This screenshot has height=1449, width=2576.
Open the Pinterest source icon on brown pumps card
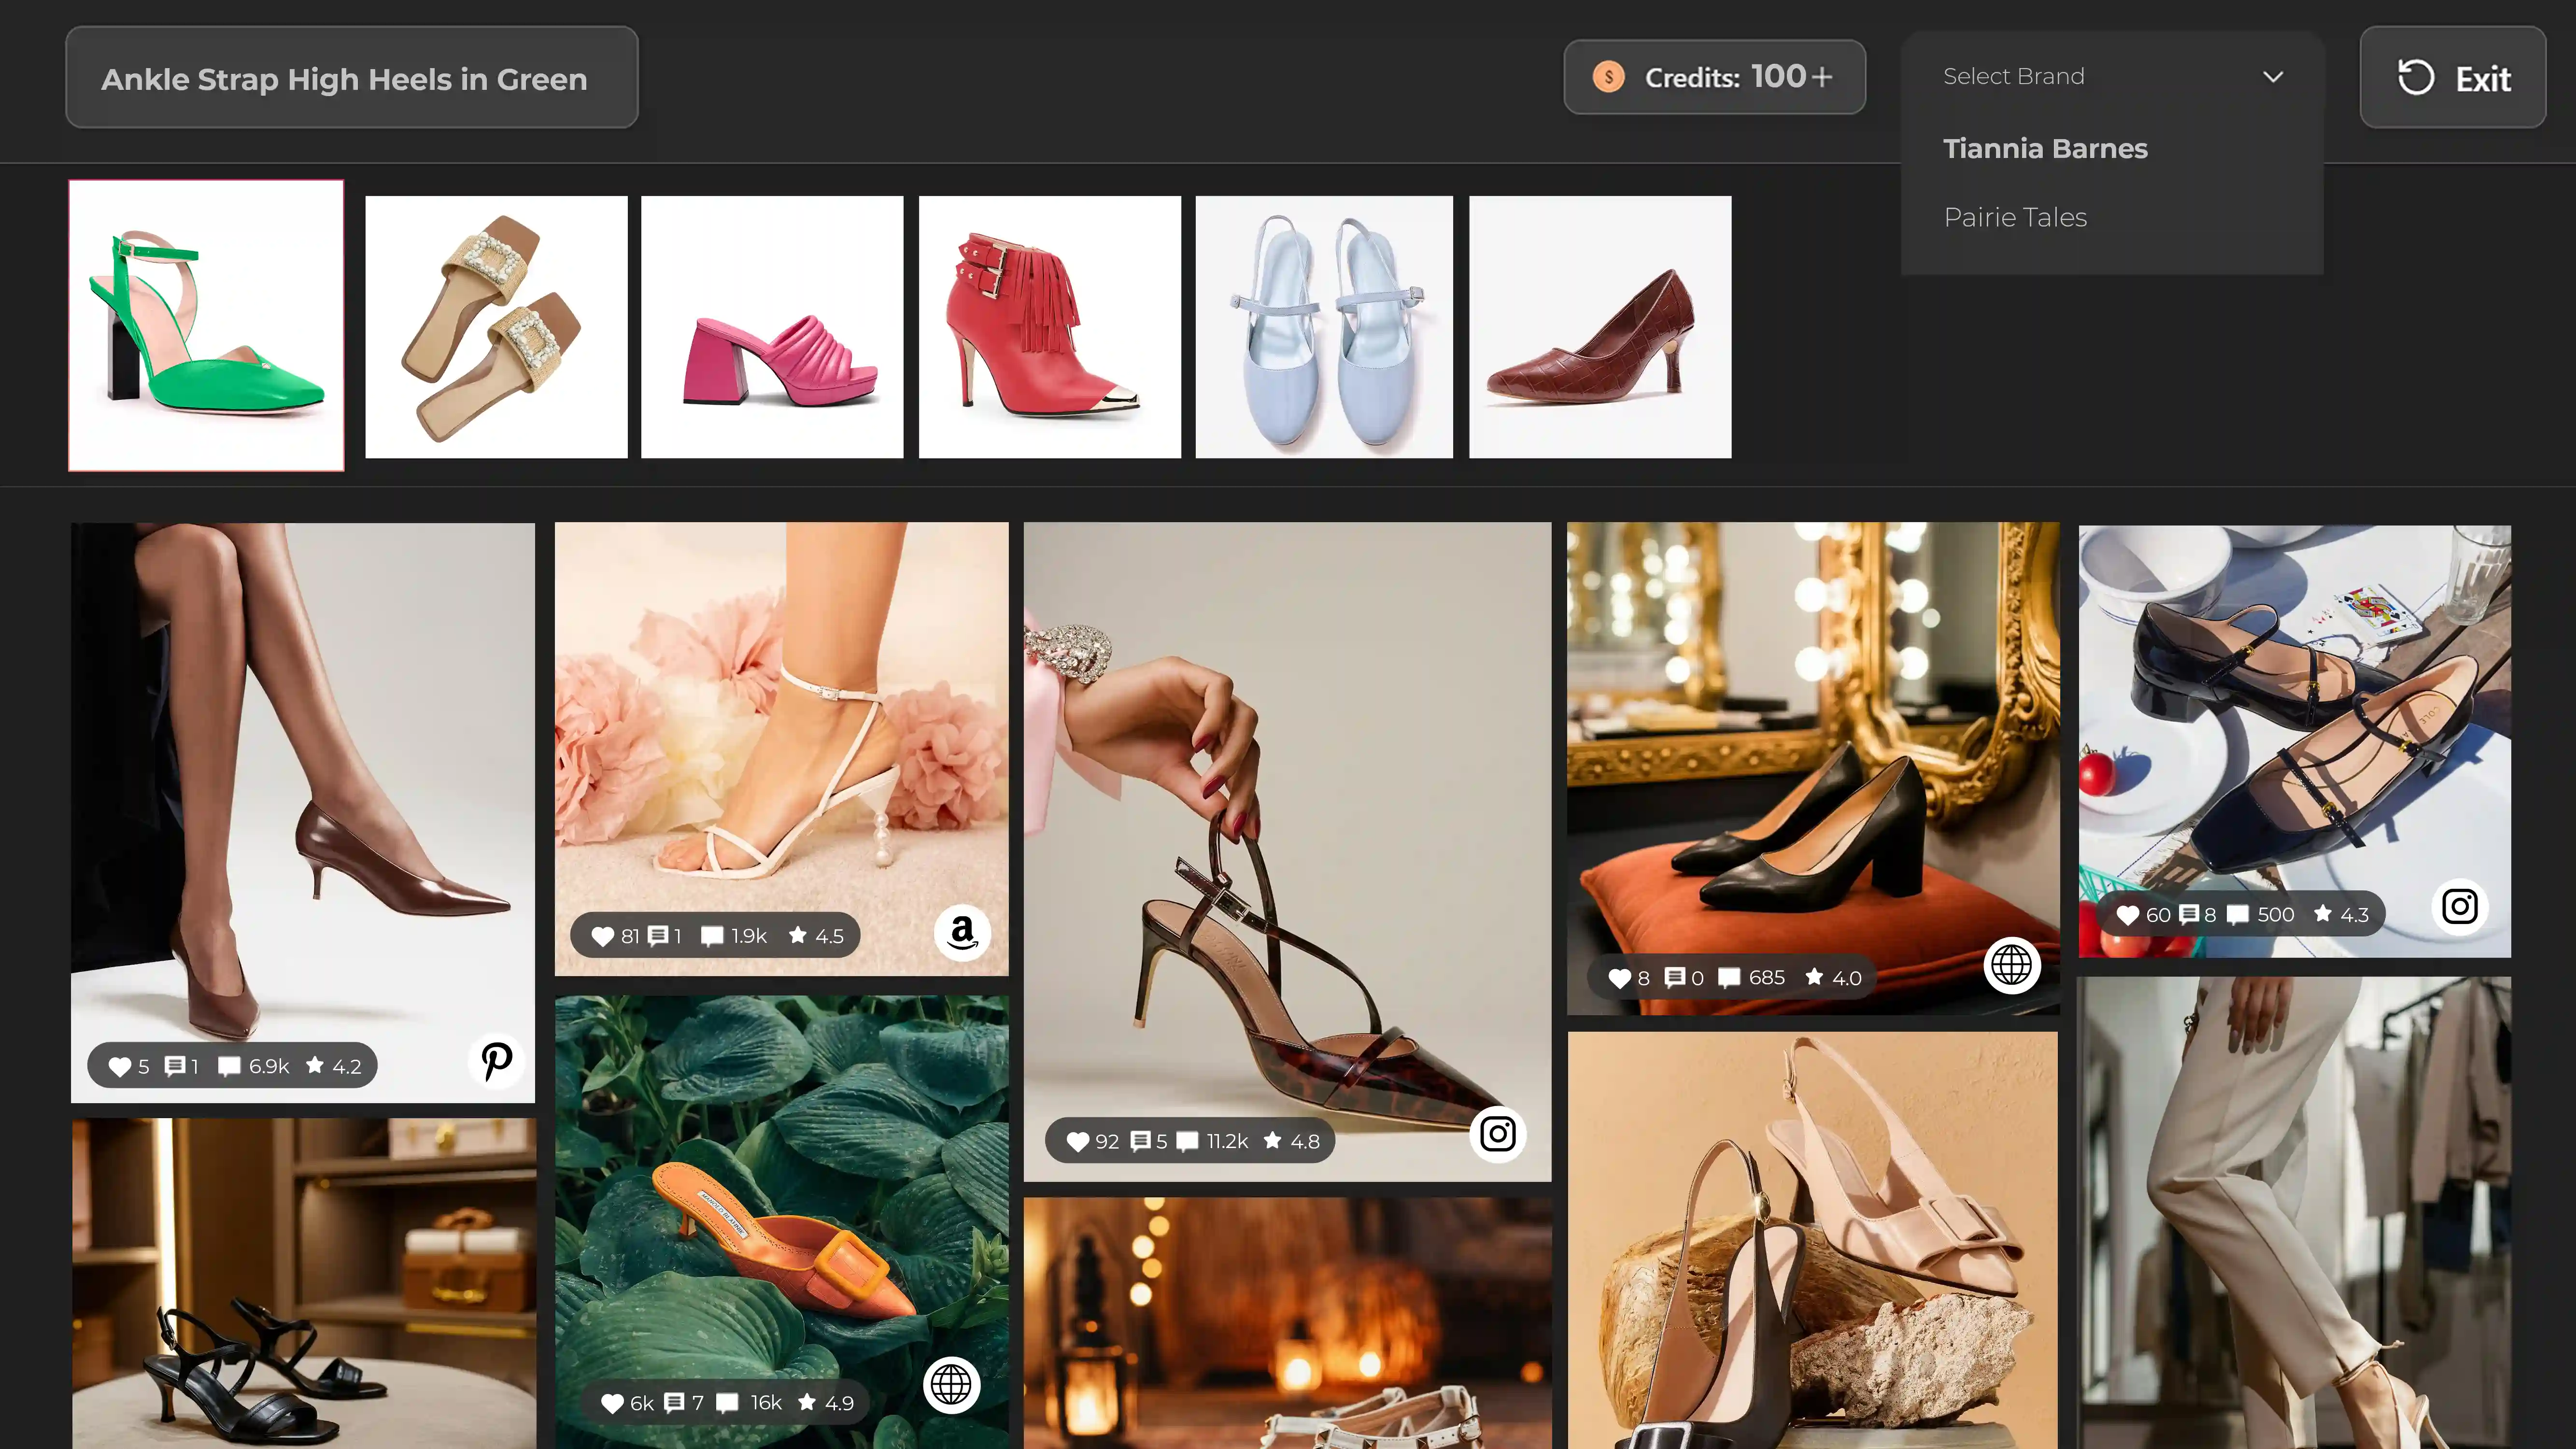coord(496,1061)
